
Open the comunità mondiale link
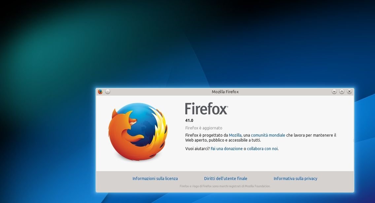(x=268, y=135)
